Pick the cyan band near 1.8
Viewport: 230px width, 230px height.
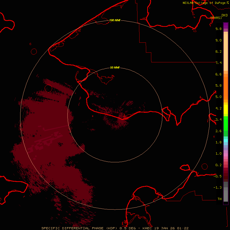click(226, 141)
